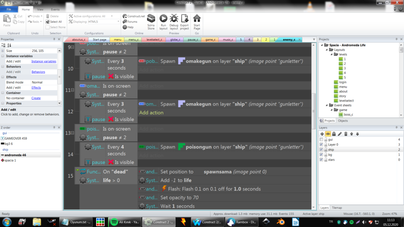Toggle lock icon of the gui layer
404x227 pixels.
[326, 140]
